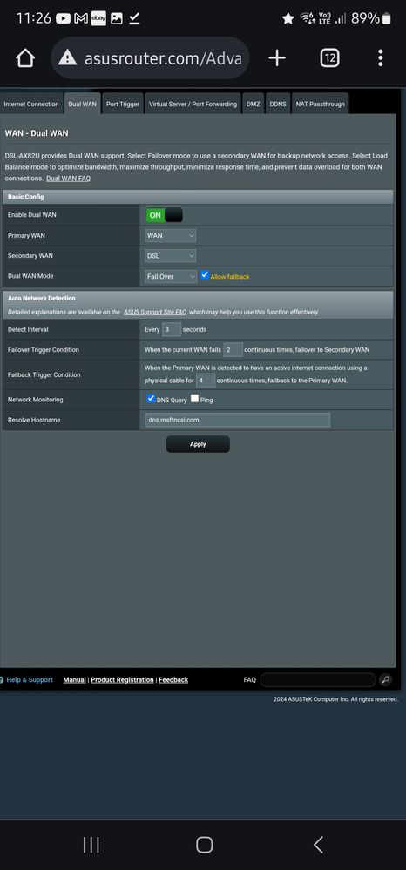The image size is (406, 870).
Task: Open the Dual WAN Mode dropdown
Action: [171, 276]
